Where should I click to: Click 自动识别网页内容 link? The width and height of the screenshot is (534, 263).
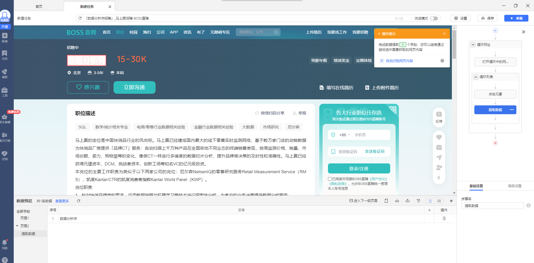[x=399, y=61]
